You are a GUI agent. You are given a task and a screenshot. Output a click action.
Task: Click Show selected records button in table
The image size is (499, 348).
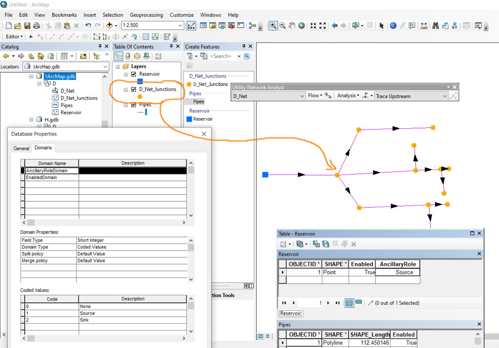tap(358, 303)
